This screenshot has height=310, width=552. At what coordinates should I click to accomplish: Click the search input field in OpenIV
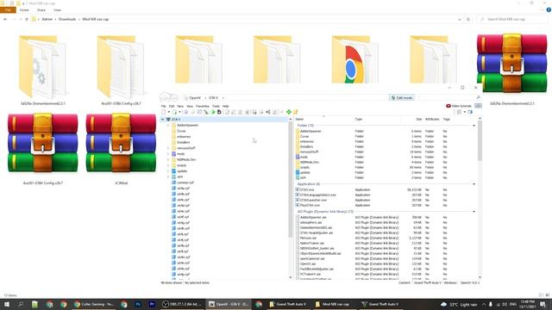[x=447, y=97]
